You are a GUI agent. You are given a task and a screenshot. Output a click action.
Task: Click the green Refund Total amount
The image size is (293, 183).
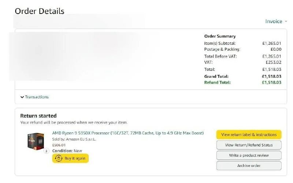pos(271,83)
